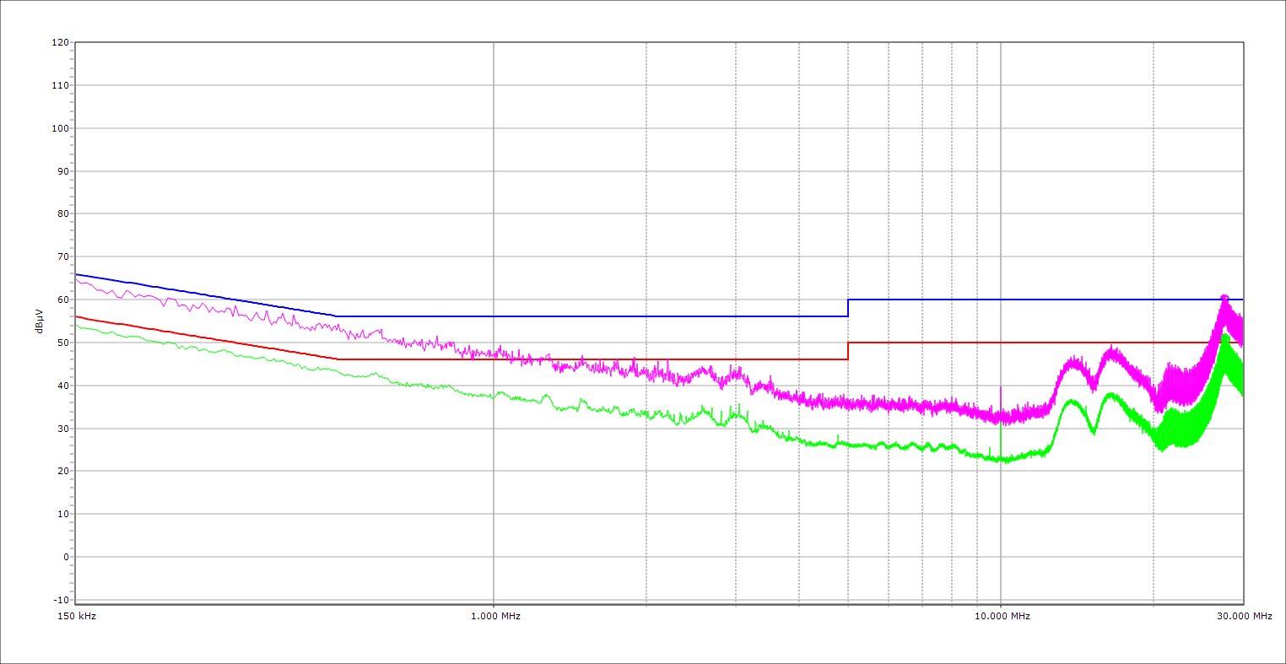Viewport: 1286px width, 664px height.
Task: Click the magenta peak marker near 28 MHz
Action: 1224,299
